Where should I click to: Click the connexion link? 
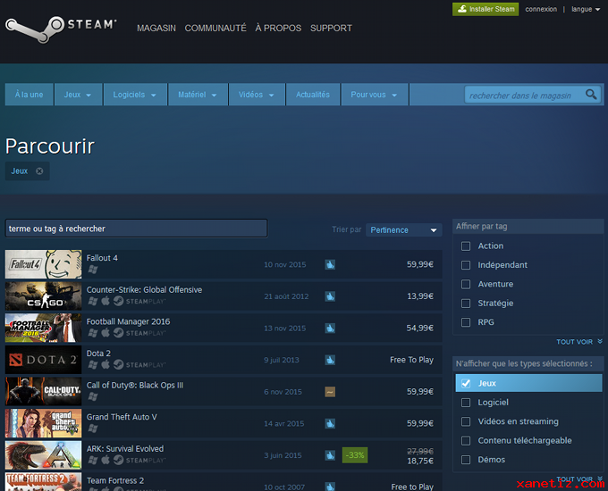pyautogui.click(x=541, y=9)
